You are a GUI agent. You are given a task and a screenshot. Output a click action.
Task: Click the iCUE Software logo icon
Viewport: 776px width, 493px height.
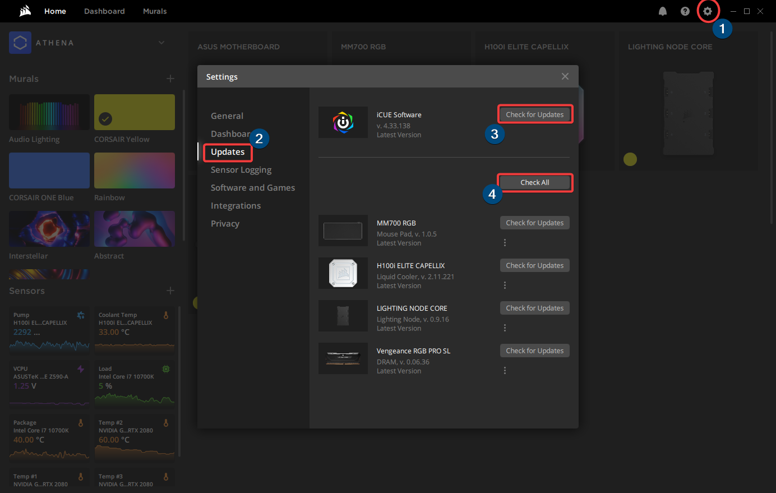click(x=343, y=122)
